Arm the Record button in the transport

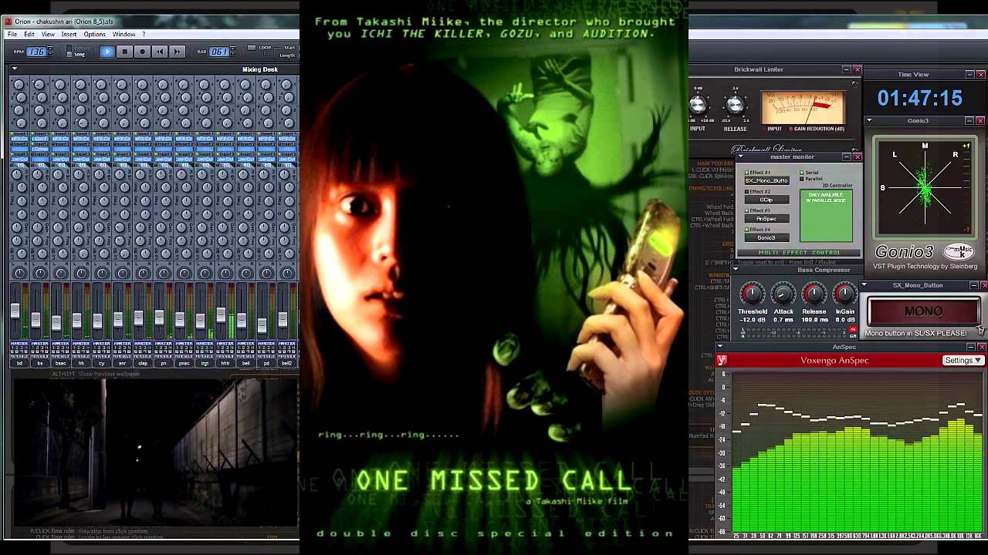coord(142,52)
